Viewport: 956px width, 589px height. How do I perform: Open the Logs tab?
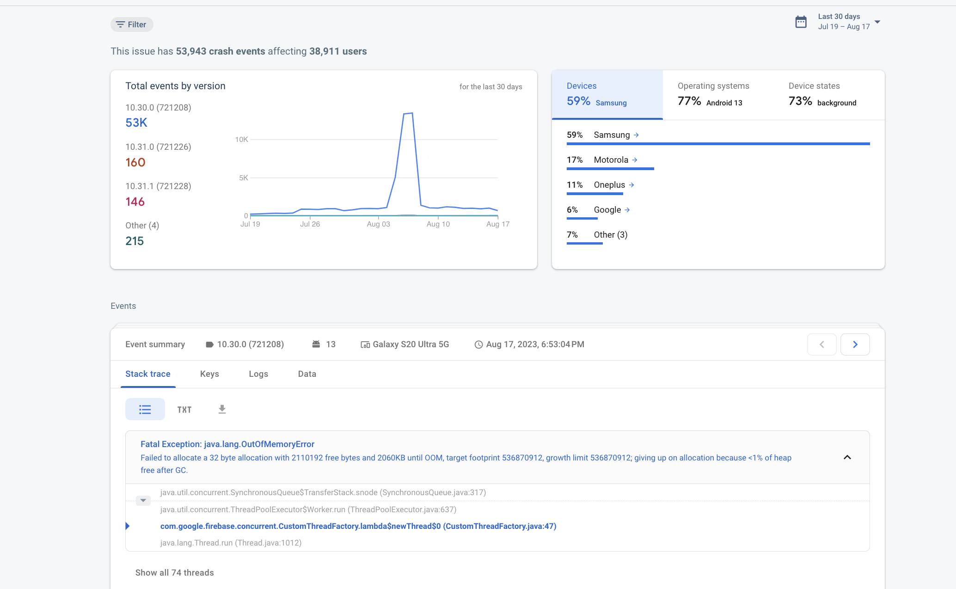coord(258,374)
